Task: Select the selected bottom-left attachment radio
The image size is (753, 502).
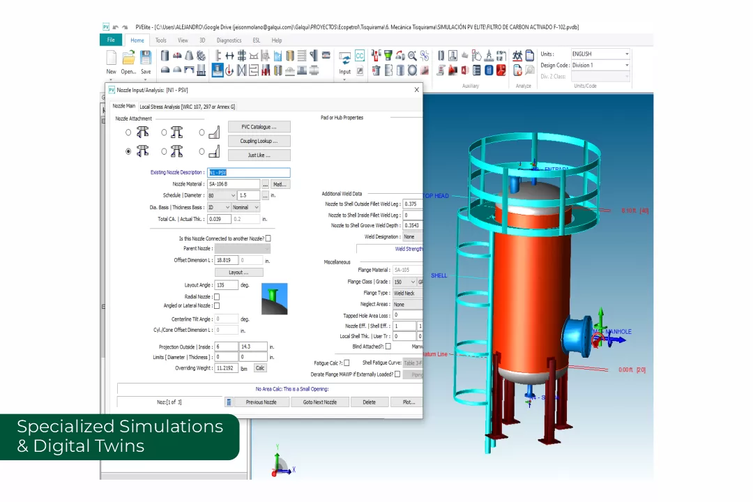Action: (128, 151)
